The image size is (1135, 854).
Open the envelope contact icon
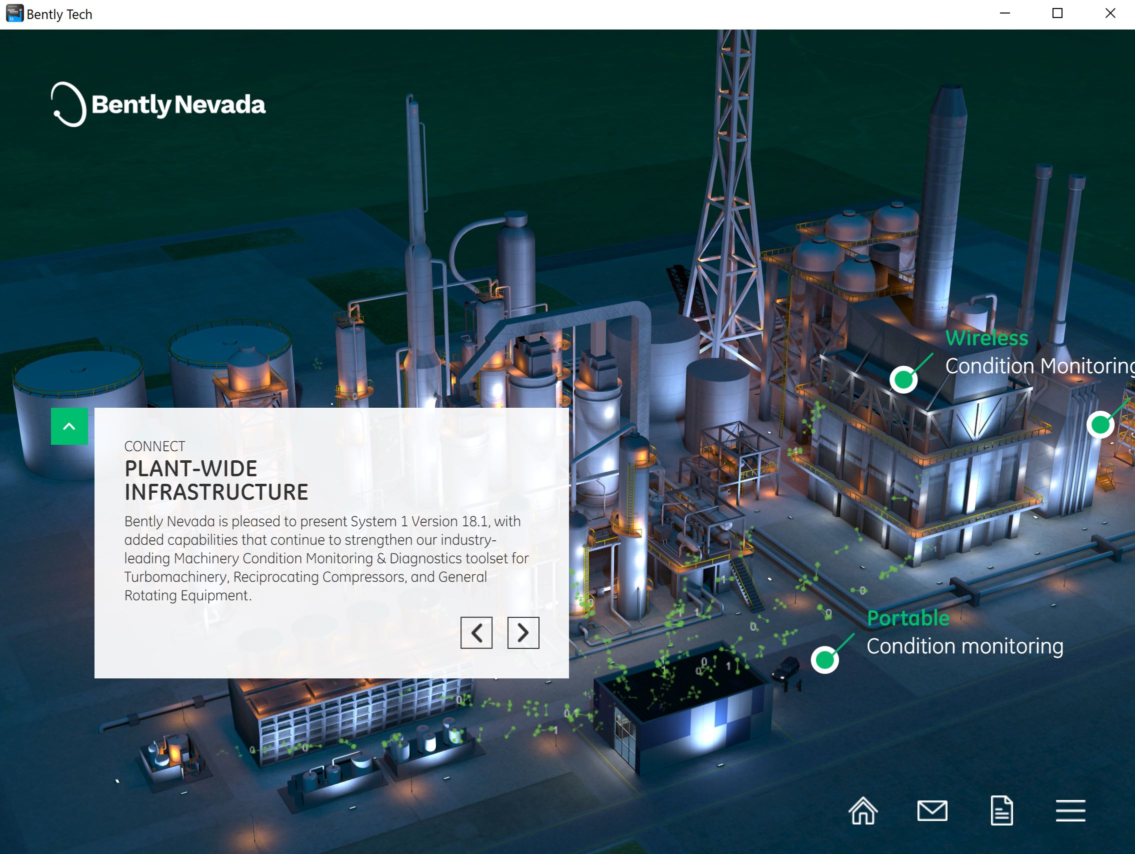(932, 811)
